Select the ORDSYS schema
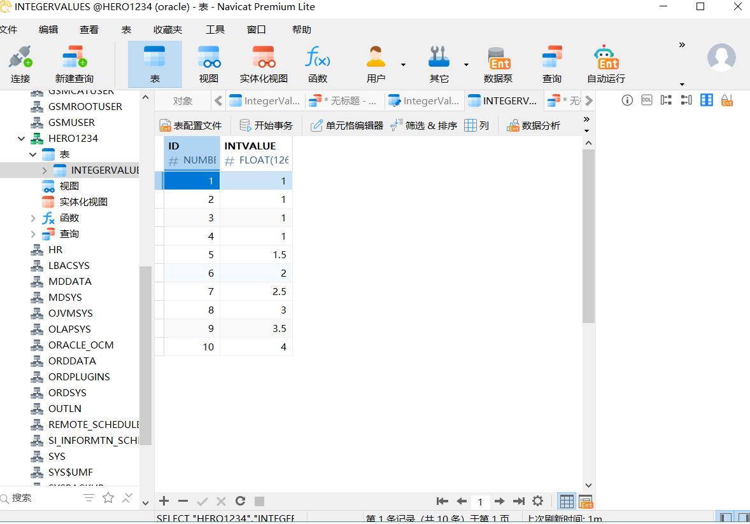This screenshot has height=524, width=750. [67, 392]
